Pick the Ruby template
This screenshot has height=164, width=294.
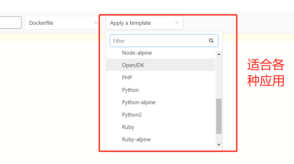(128, 127)
